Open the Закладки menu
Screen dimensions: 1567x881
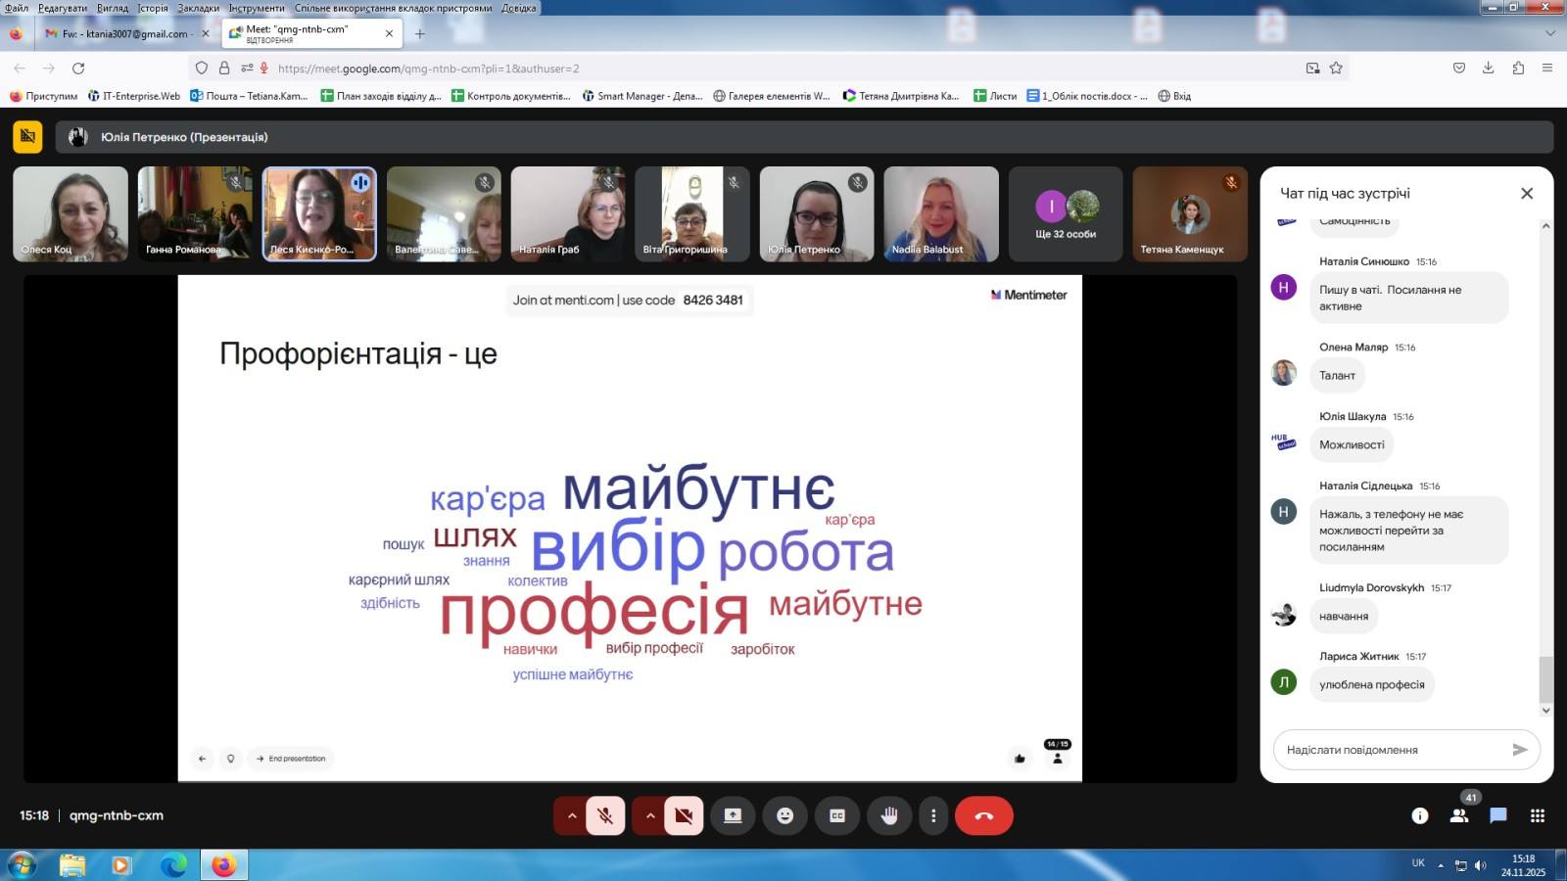tap(198, 8)
